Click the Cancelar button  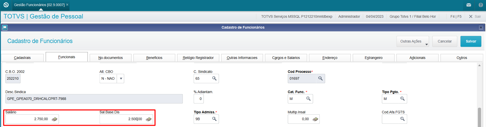point(444,41)
